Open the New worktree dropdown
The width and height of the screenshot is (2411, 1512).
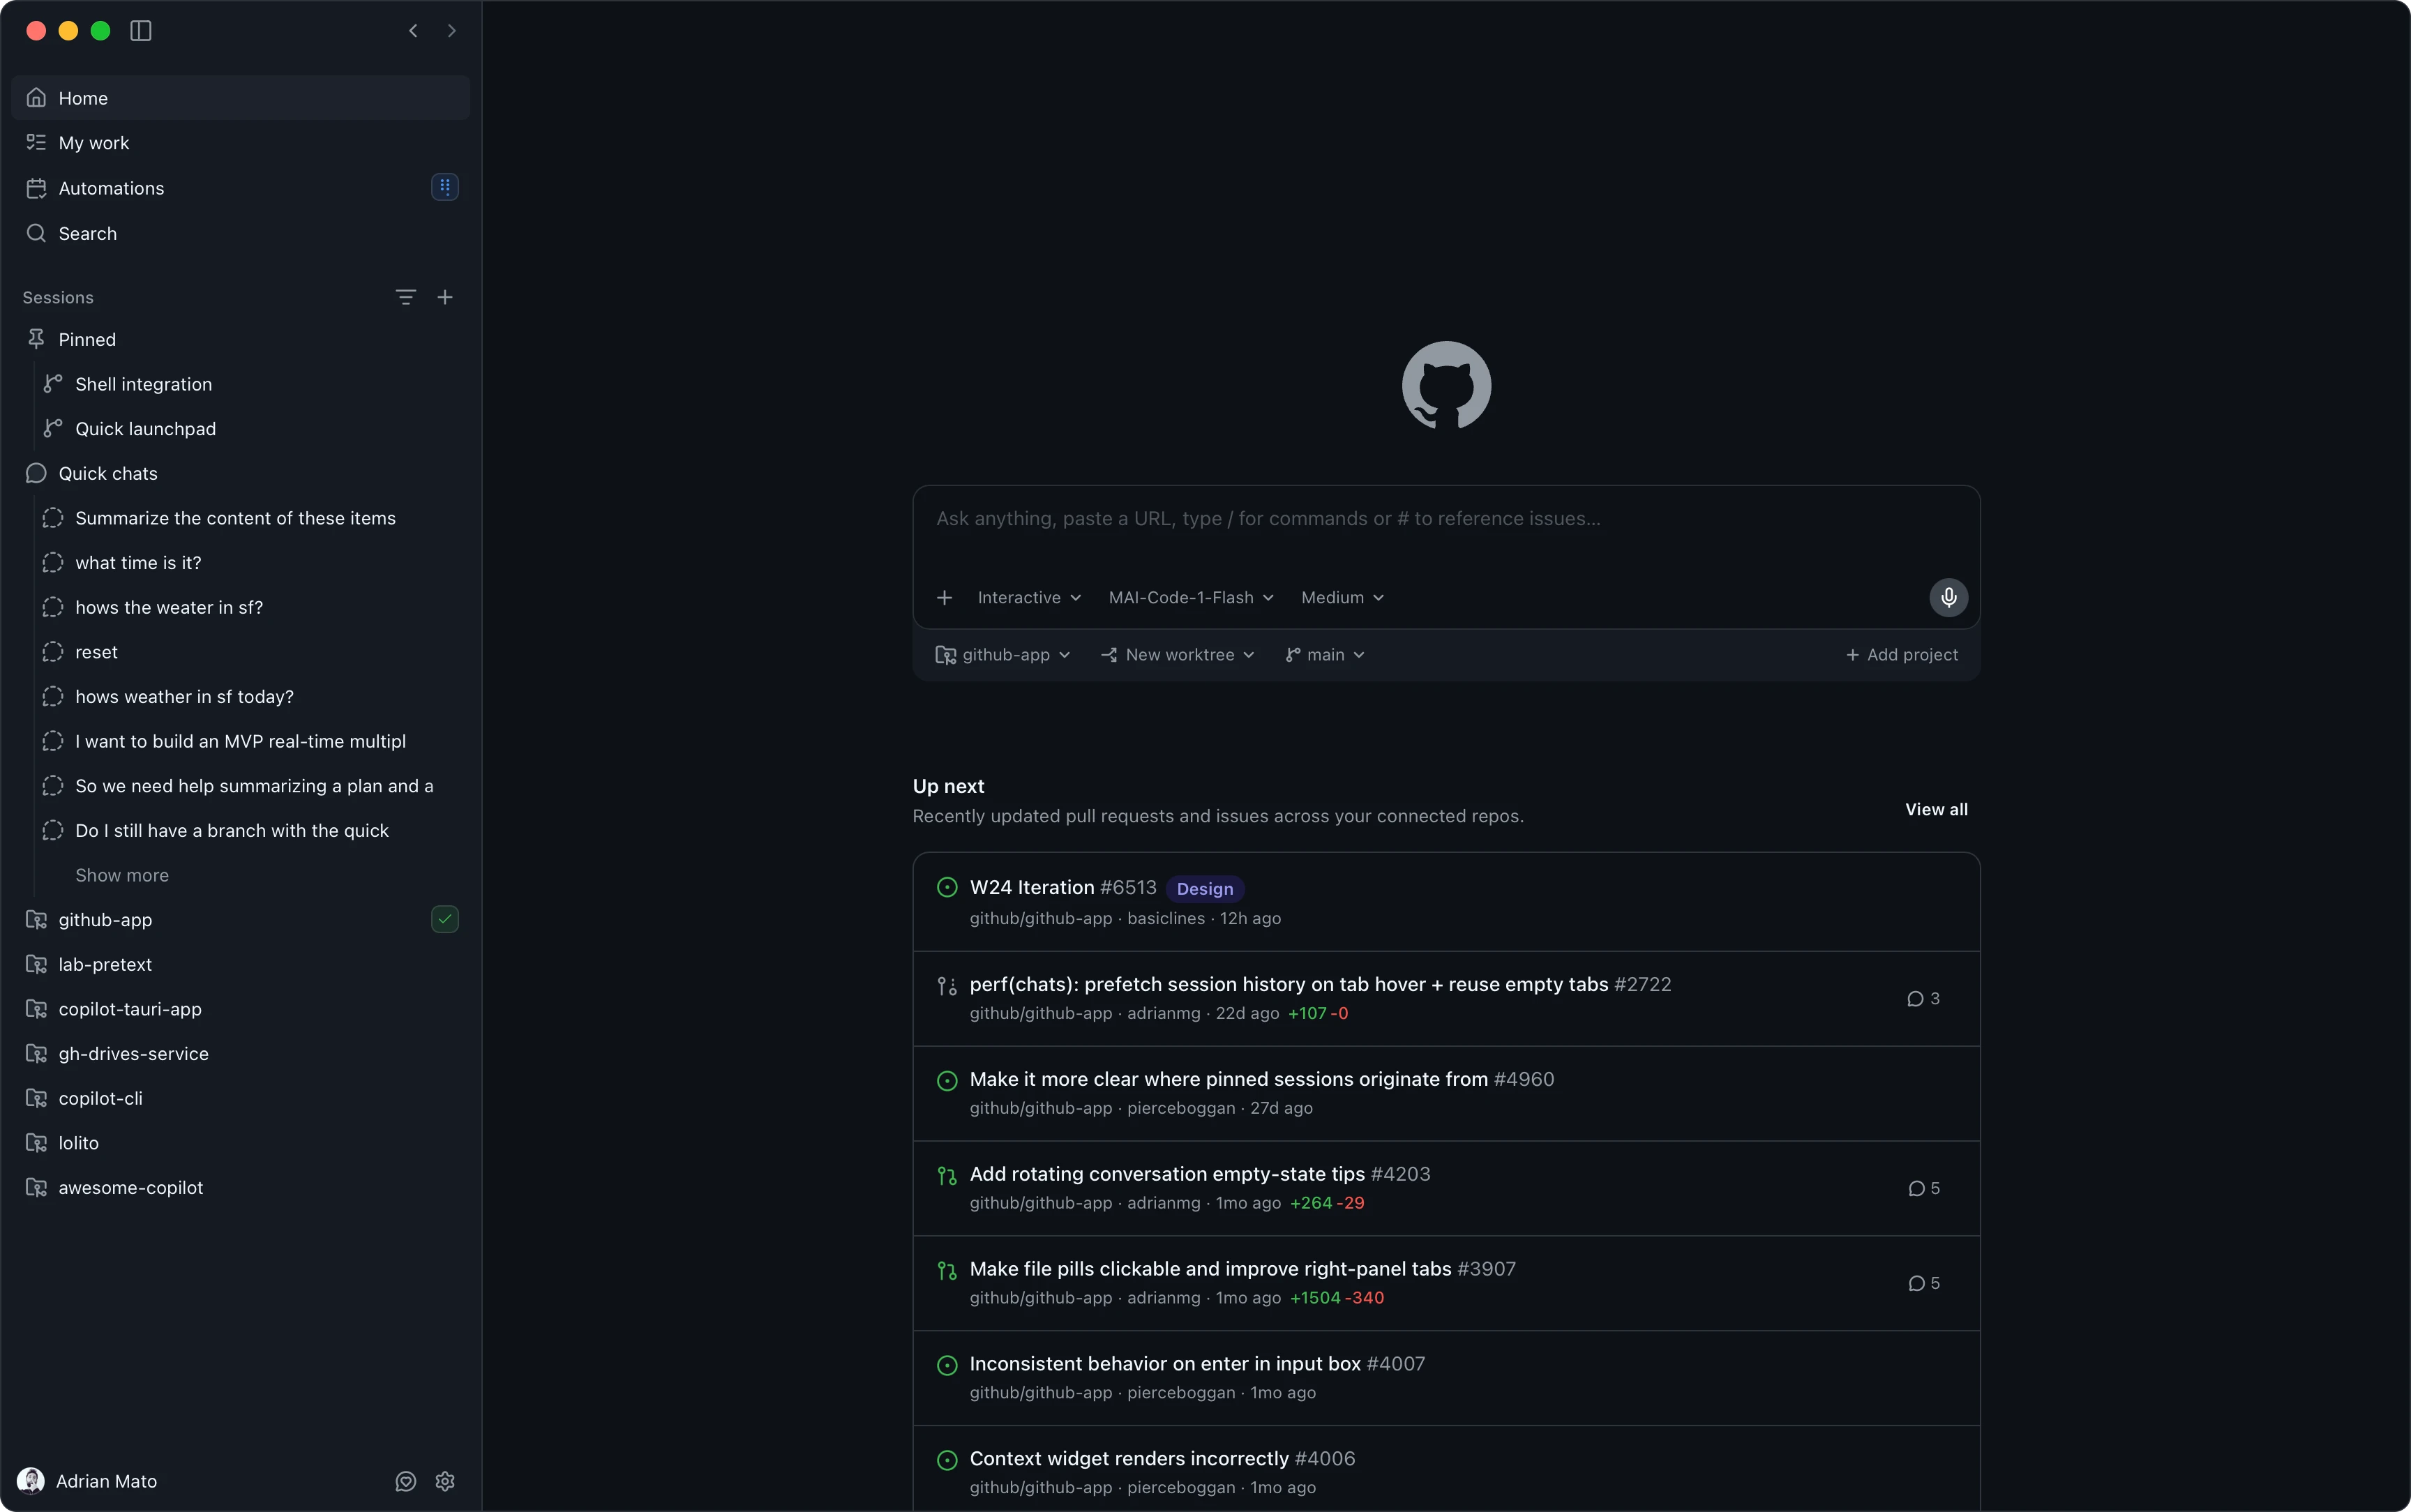pos(1177,655)
